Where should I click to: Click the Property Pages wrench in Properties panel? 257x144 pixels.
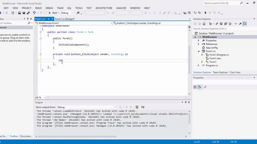point(205,87)
